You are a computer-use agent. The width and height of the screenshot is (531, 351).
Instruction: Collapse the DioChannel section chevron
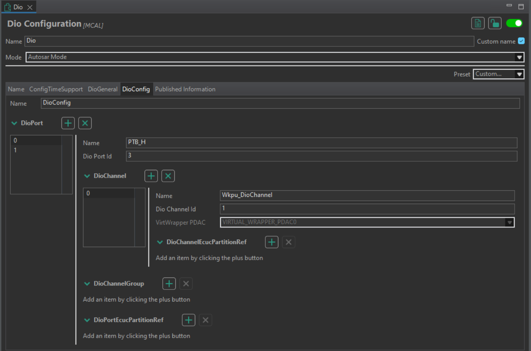(87, 176)
